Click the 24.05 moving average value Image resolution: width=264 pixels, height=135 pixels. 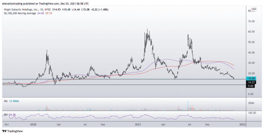click(x=40, y=13)
